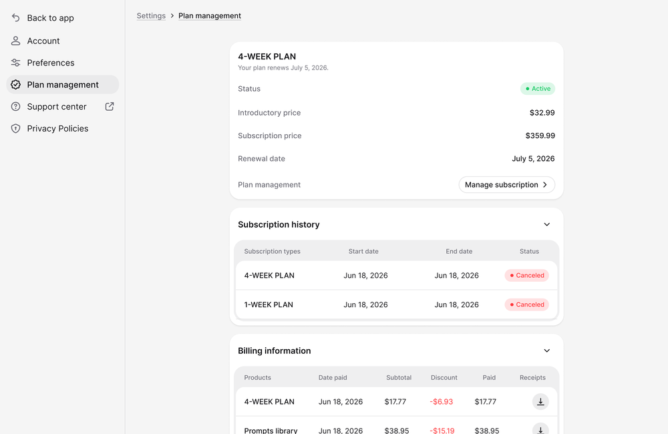Screen dimensions: 668x434
Task: Click the Introductory price value $32.99
Action: click(542, 113)
